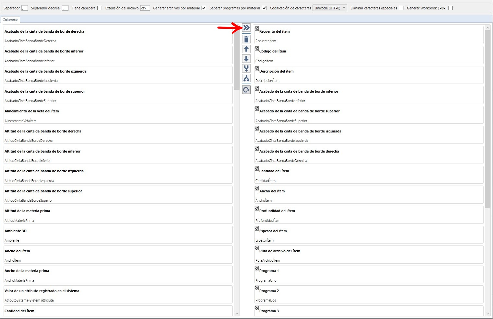Click the circular reset arrow icon
Viewport: 493px width, 319px height.
[246, 90]
